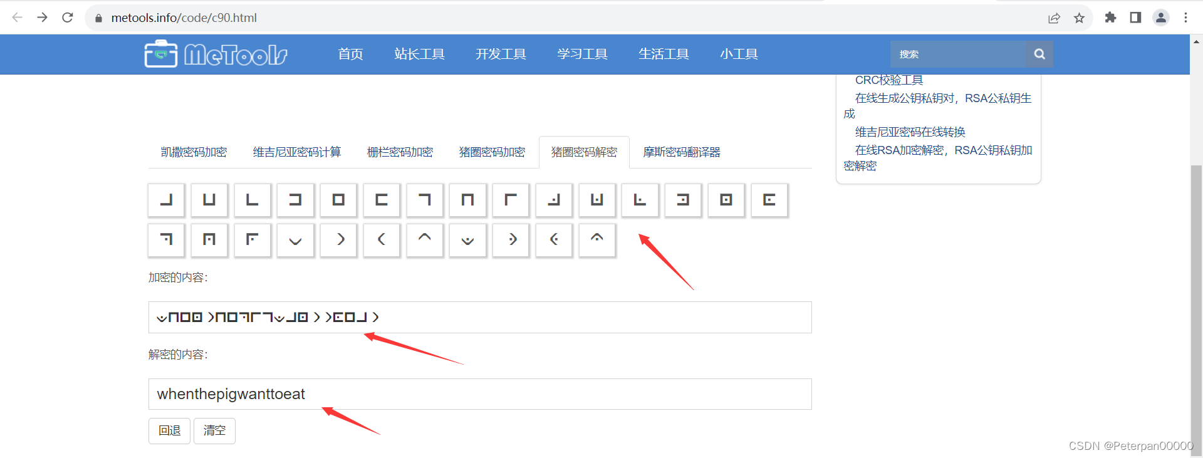Bookmark this page with the star icon
1203x458 pixels.
[1079, 18]
